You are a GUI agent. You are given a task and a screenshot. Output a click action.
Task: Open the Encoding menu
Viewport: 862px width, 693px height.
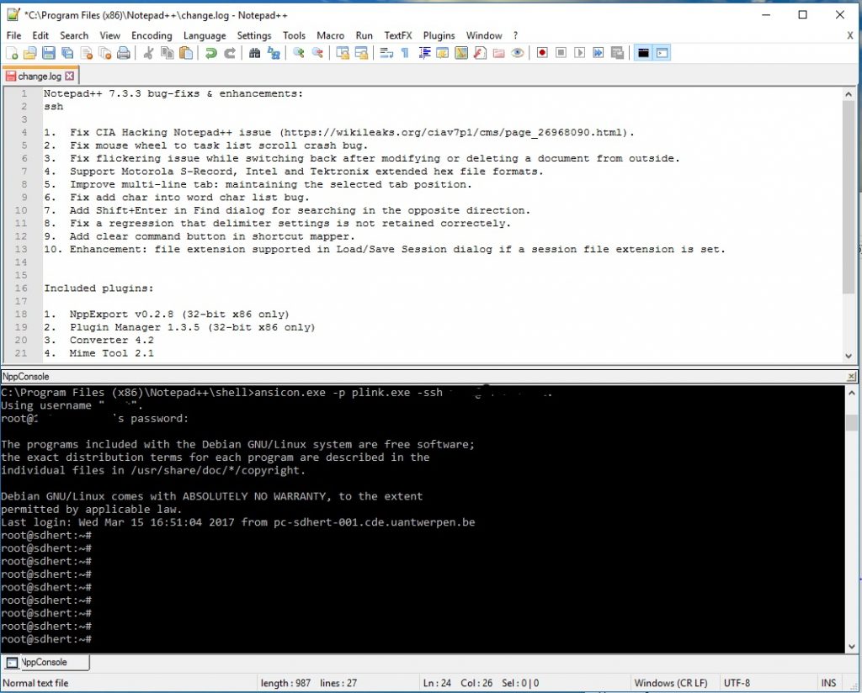(152, 35)
